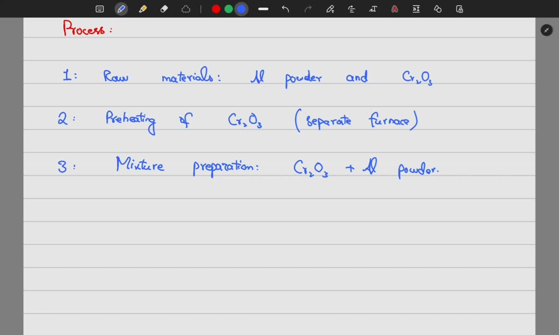Toggle the screen lock icon

459,9
